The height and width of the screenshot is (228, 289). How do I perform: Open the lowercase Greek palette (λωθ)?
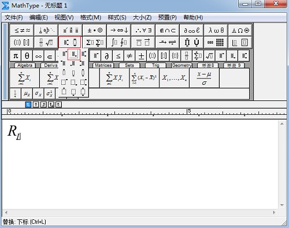point(216,30)
